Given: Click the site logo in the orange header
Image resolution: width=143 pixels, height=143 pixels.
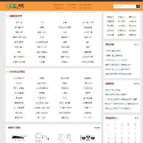Looking at the screenshot, I should click(15, 6).
